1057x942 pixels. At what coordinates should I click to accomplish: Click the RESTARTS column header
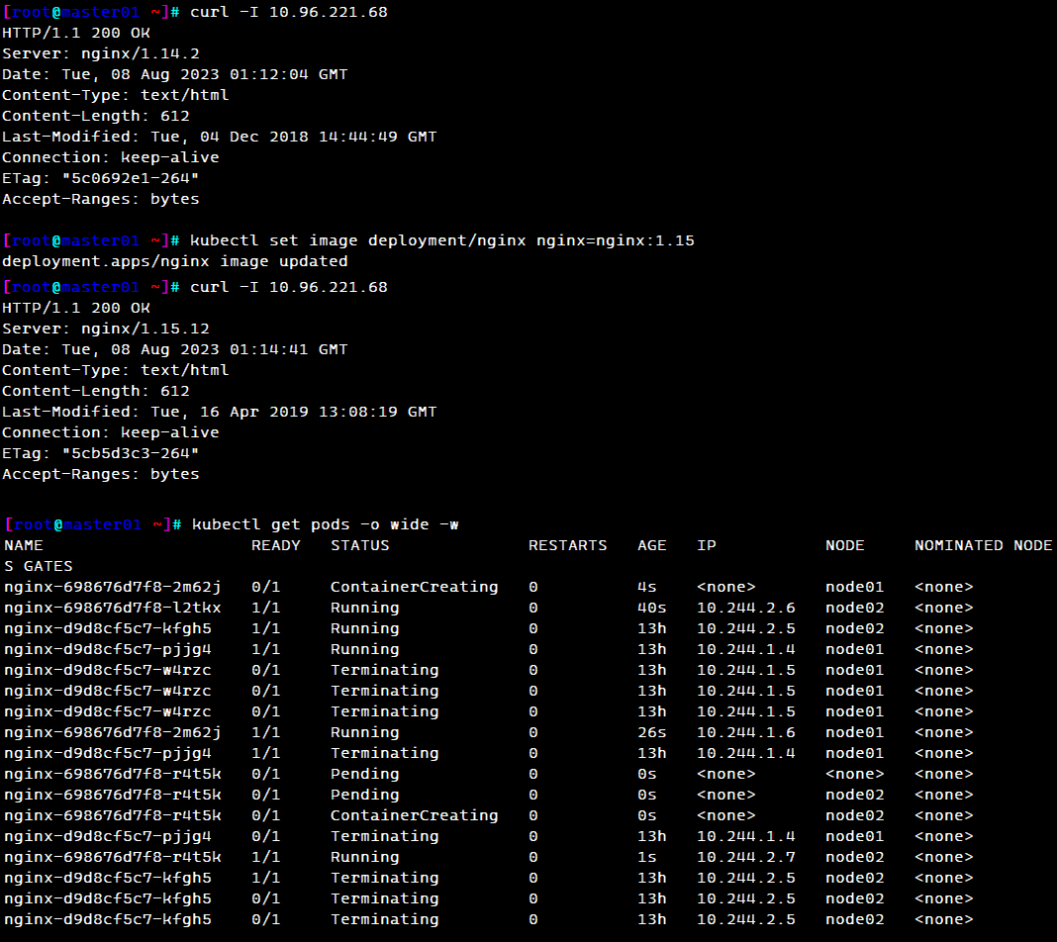pyautogui.click(x=568, y=545)
